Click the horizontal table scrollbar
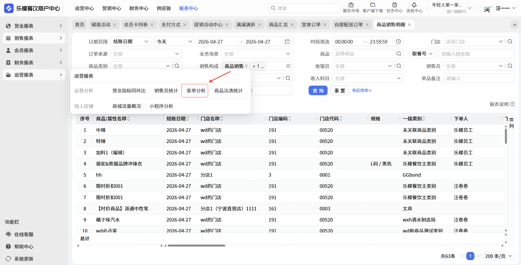This screenshot has width=521, height=265. pyautogui.click(x=196, y=246)
